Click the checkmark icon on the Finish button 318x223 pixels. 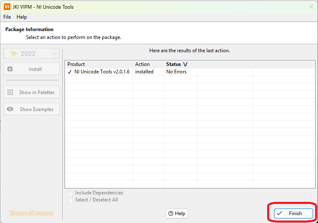[x=280, y=213]
